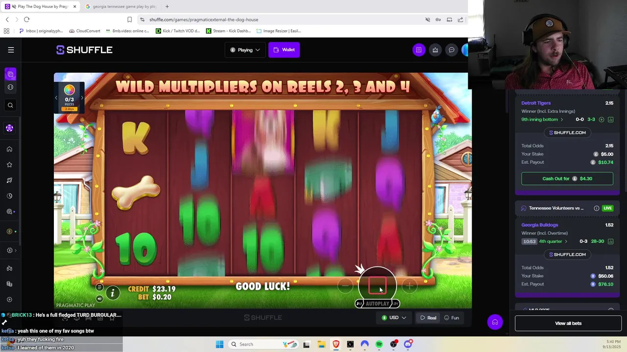This screenshot has width=627, height=352.
Task: Mute the slot game sound
Action: 99,299
